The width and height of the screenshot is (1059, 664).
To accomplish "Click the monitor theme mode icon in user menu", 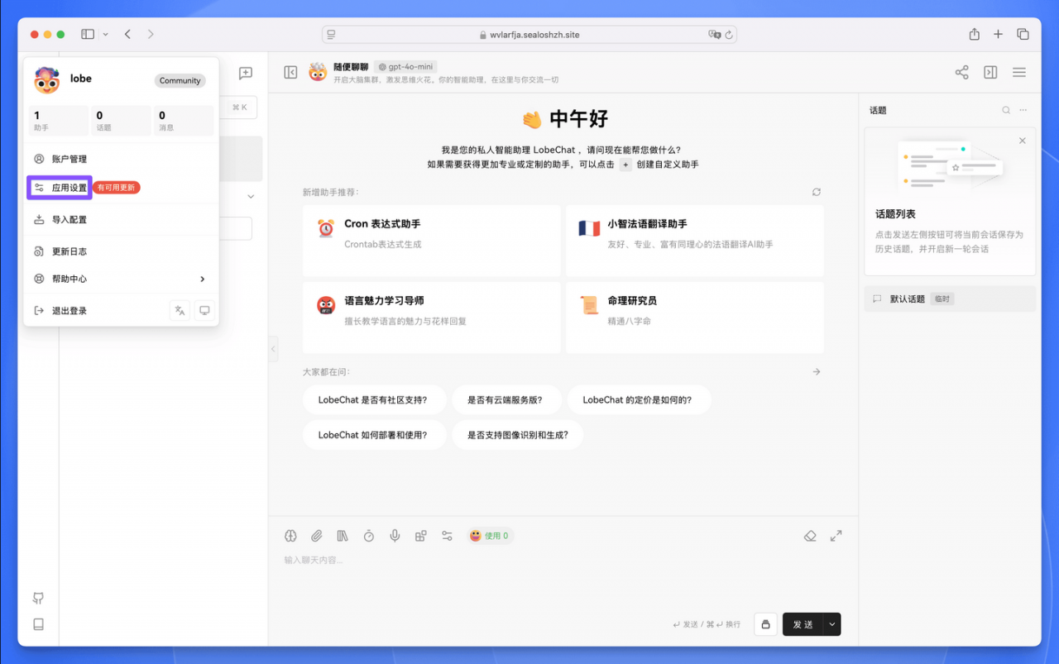I will pyautogui.click(x=204, y=311).
